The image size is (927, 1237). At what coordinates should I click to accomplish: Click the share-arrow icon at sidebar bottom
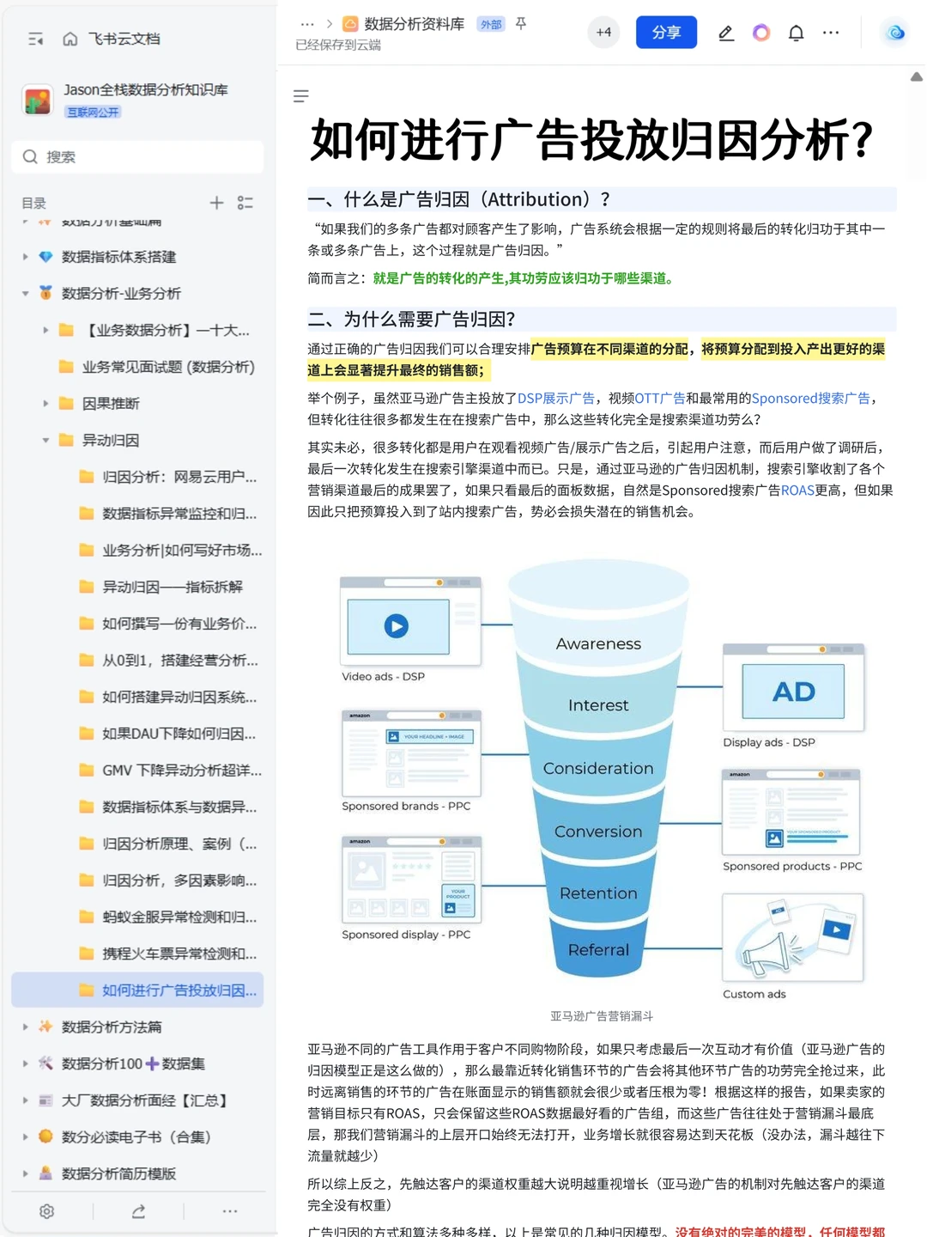pyautogui.click(x=138, y=1212)
